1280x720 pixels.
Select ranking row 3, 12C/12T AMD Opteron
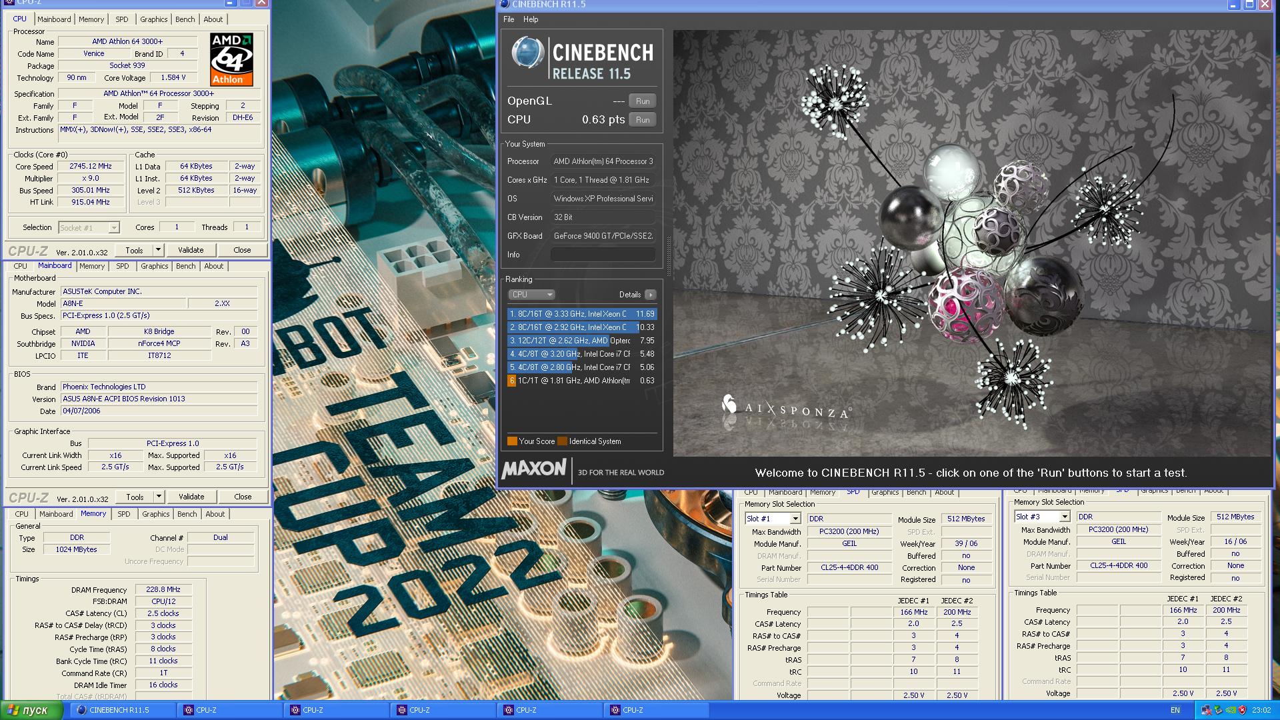(x=581, y=341)
